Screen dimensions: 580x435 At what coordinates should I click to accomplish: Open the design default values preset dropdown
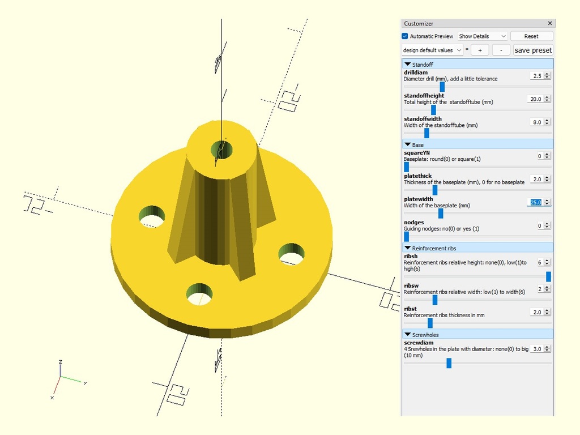coord(433,50)
